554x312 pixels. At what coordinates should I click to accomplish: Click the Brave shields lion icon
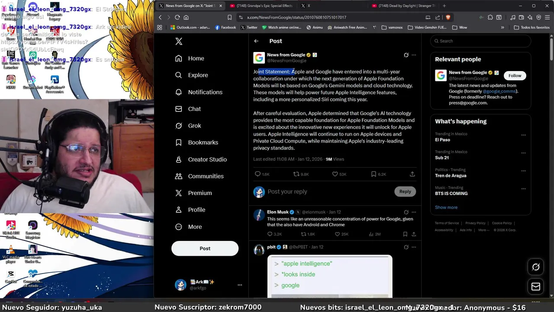(448, 17)
